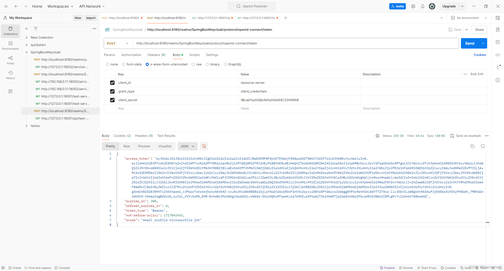Open the Environments panel
The image size is (504, 271).
[x=10, y=45]
